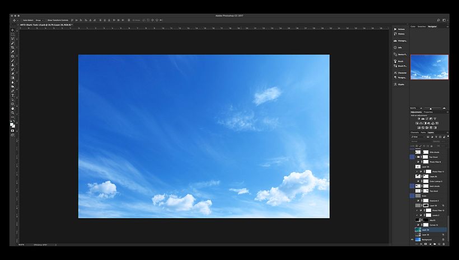The image size is (459, 260).
Task: Select the Hand tool
Action: (13, 108)
